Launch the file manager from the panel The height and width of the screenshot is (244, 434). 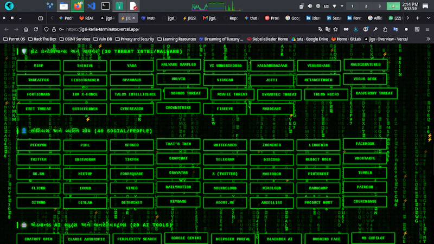63,6
